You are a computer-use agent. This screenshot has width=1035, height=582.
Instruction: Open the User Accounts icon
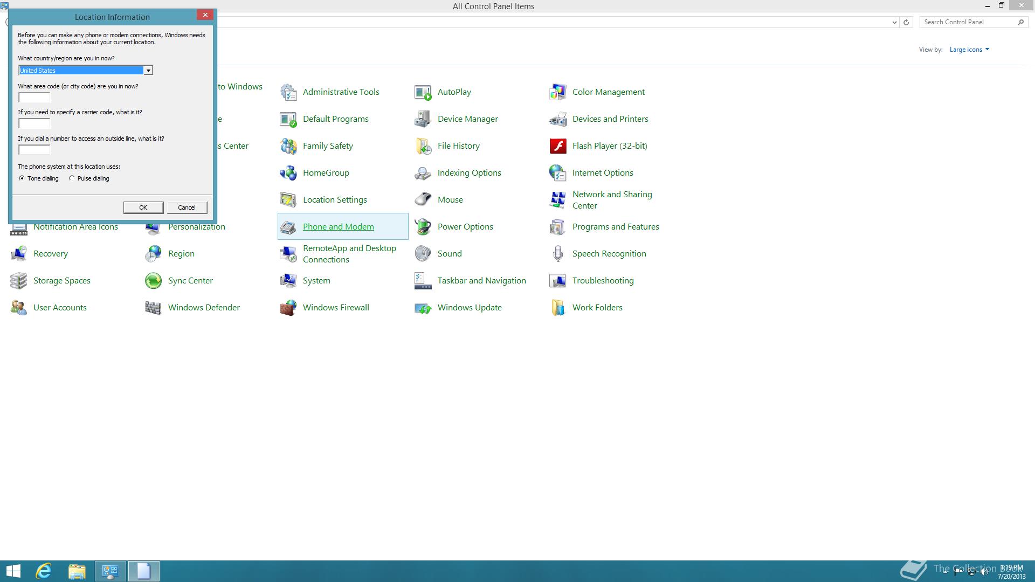coord(19,308)
